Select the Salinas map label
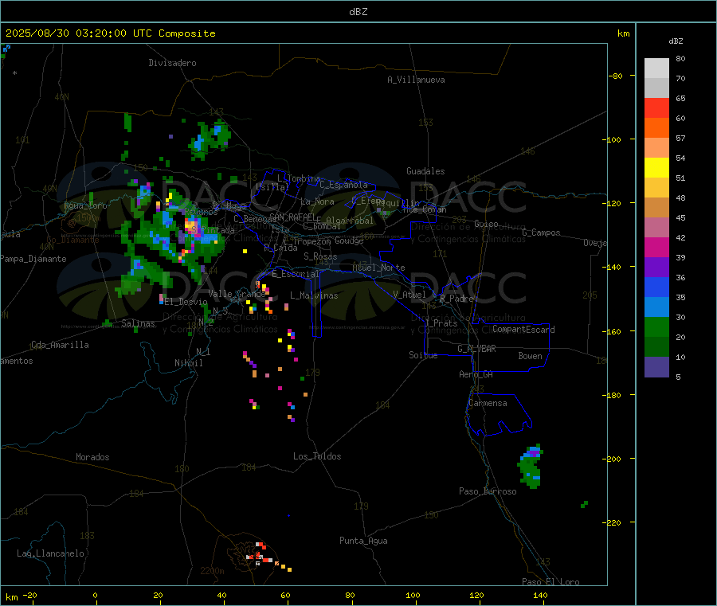 pyautogui.click(x=138, y=323)
